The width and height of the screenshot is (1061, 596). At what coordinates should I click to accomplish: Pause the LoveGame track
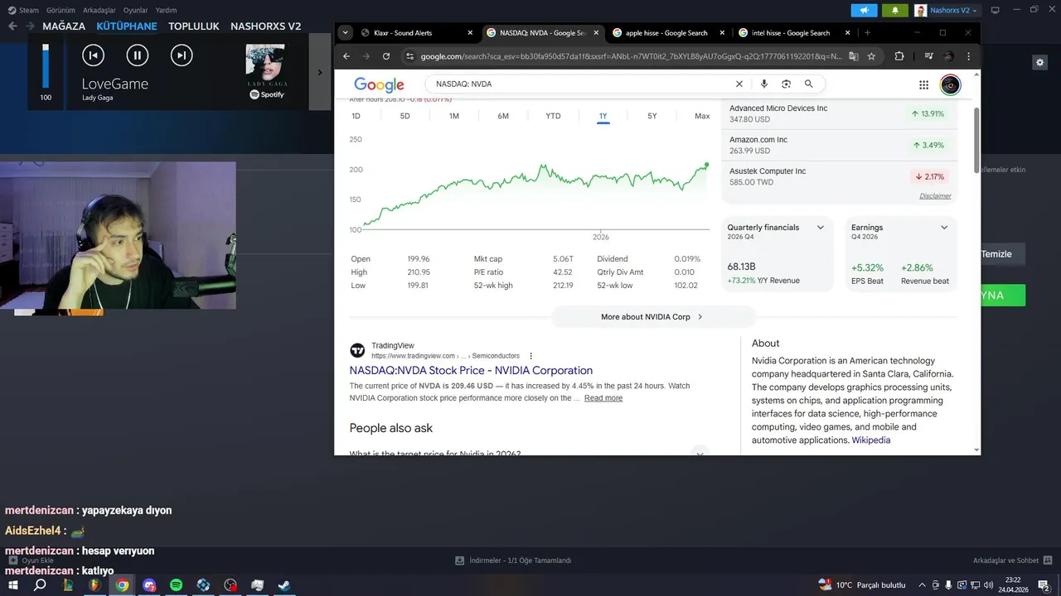click(138, 55)
